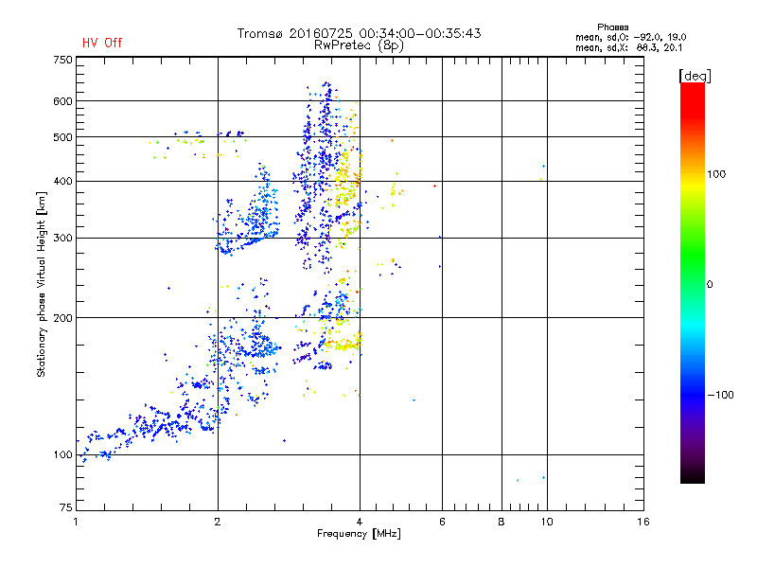This screenshot has height=568, width=757.
Task: Click the 'Stationary phase Virtual Height [km]' axis title
Action: 42,285
